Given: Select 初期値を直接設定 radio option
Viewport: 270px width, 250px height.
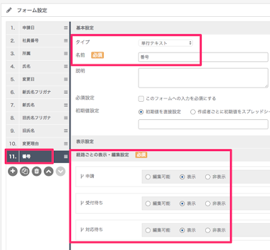Looking at the screenshot, I should (141, 112).
